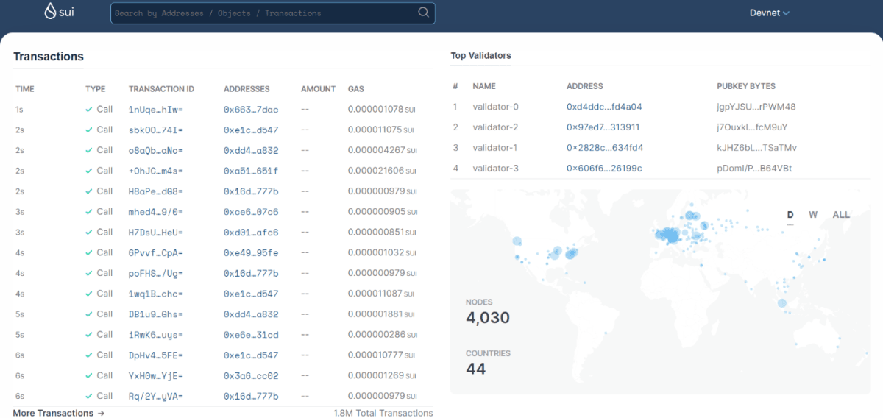883x418 pixels.
Task: Click pubkey bytes pDomI/P…B64VBt
Action: tap(754, 169)
